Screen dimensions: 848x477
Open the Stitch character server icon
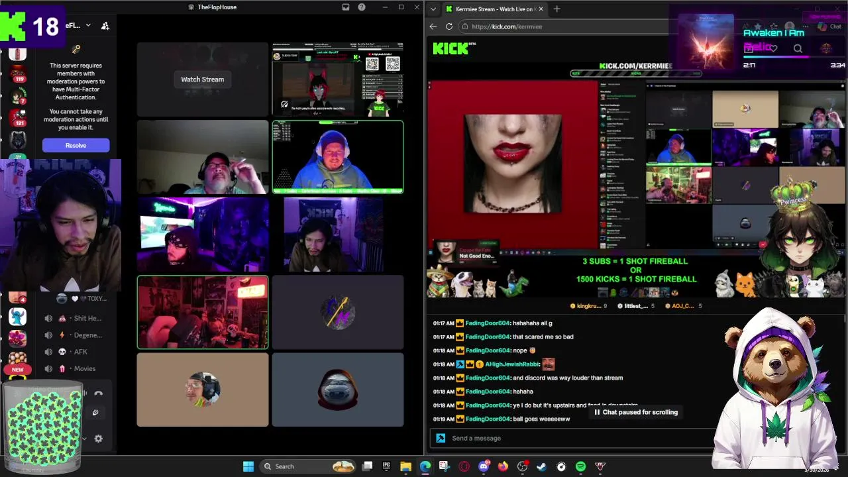[x=18, y=317]
